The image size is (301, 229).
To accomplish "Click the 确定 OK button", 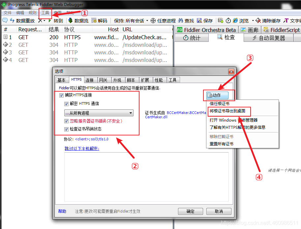I will tap(191, 211).
